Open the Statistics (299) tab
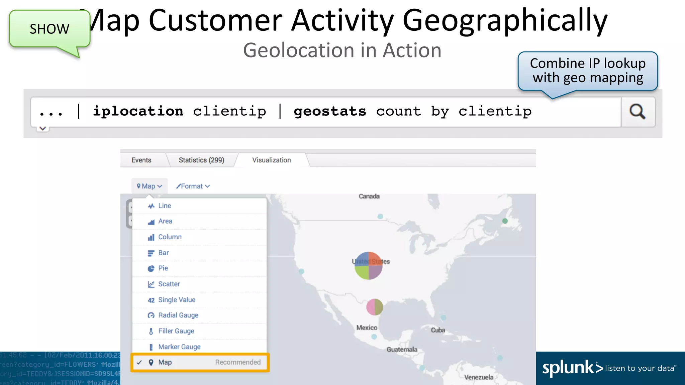The image size is (685, 385). tap(201, 160)
